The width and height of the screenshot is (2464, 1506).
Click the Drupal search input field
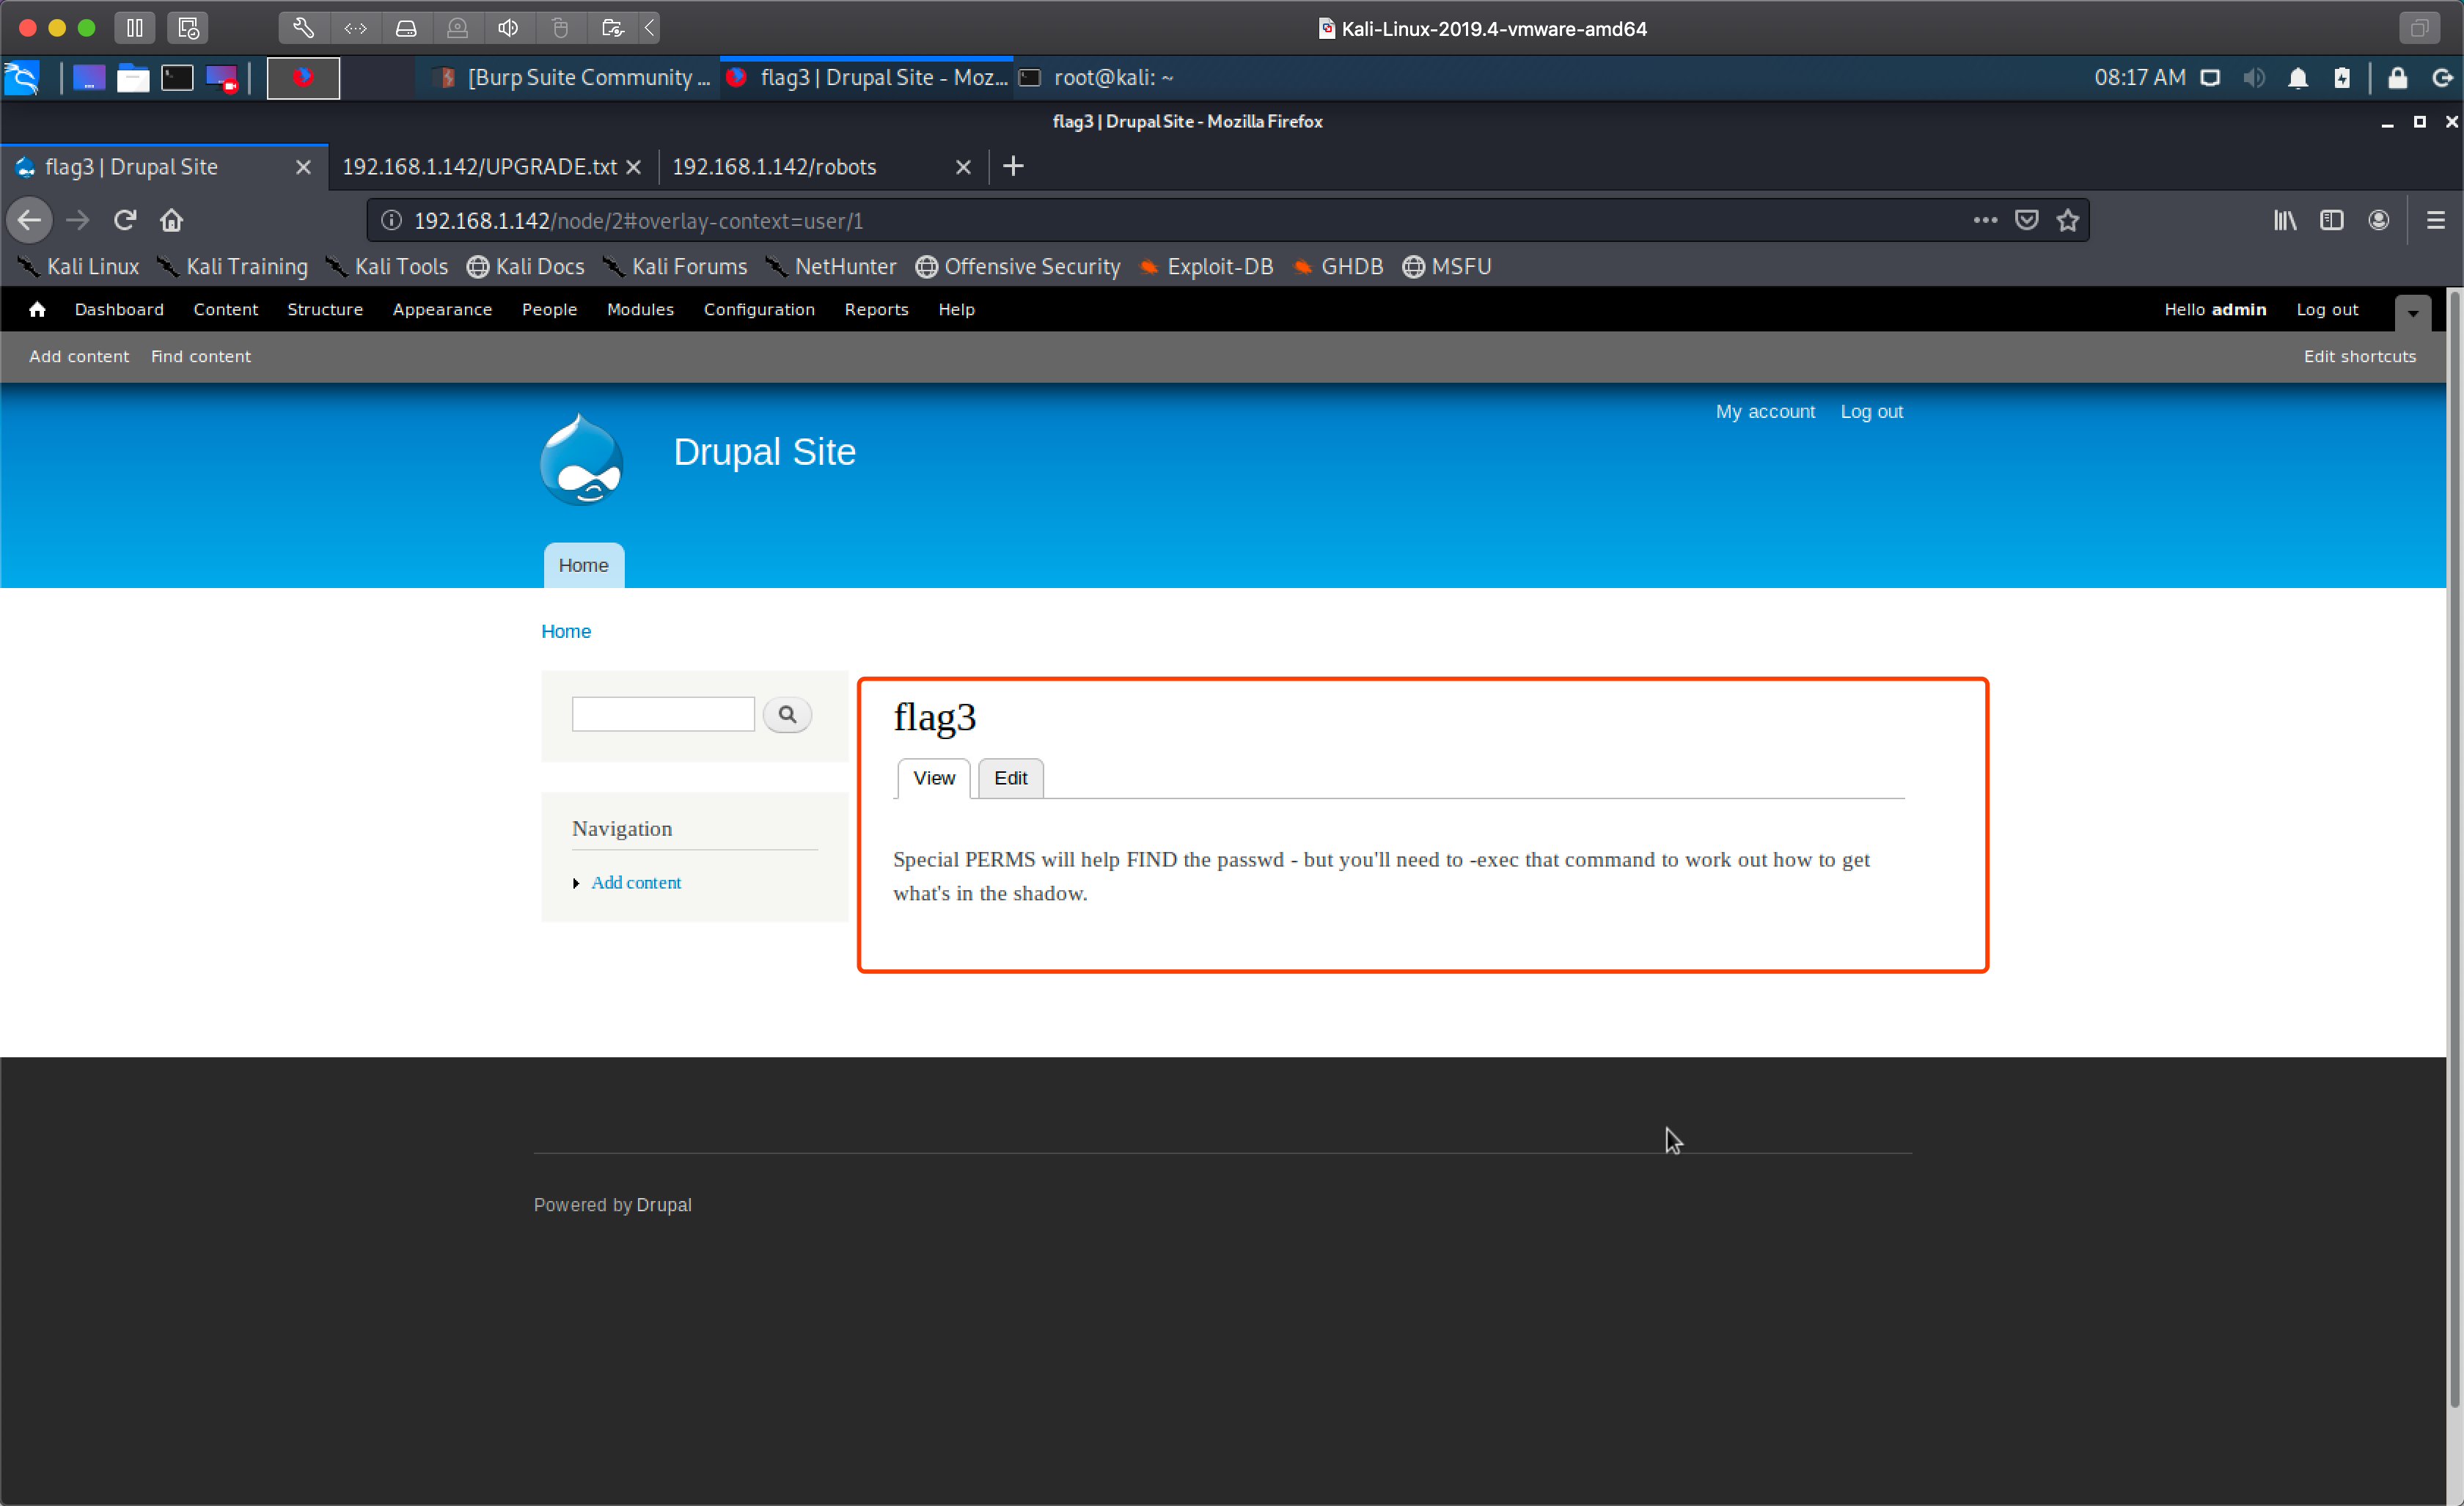click(x=663, y=714)
